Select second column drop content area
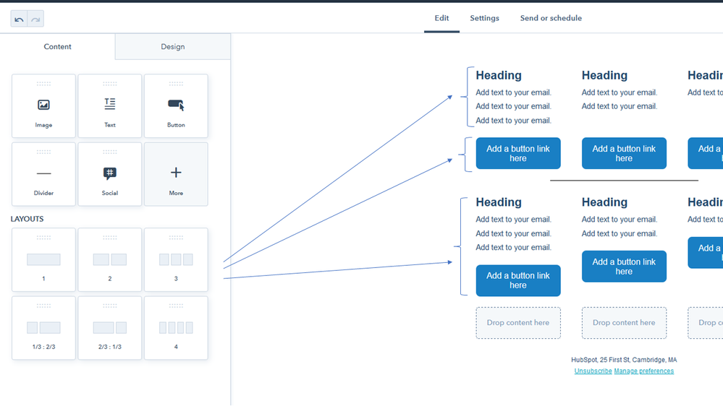Viewport: 723px width, 406px height. [x=624, y=323]
